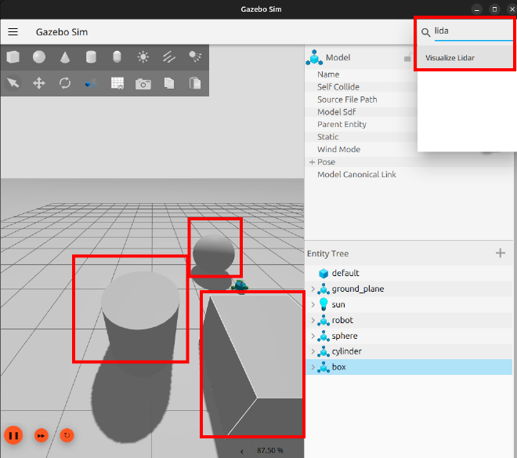This screenshot has width=517, height=458.
Task: Expand the sphere tree node
Action: click(313, 336)
